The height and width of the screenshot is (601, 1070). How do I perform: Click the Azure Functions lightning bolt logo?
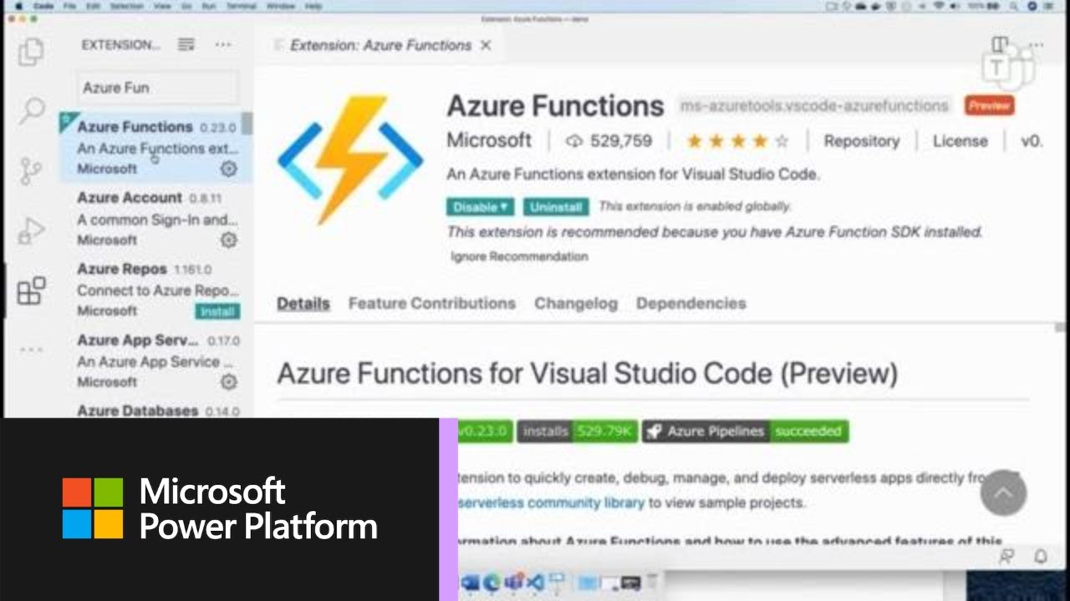350,159
